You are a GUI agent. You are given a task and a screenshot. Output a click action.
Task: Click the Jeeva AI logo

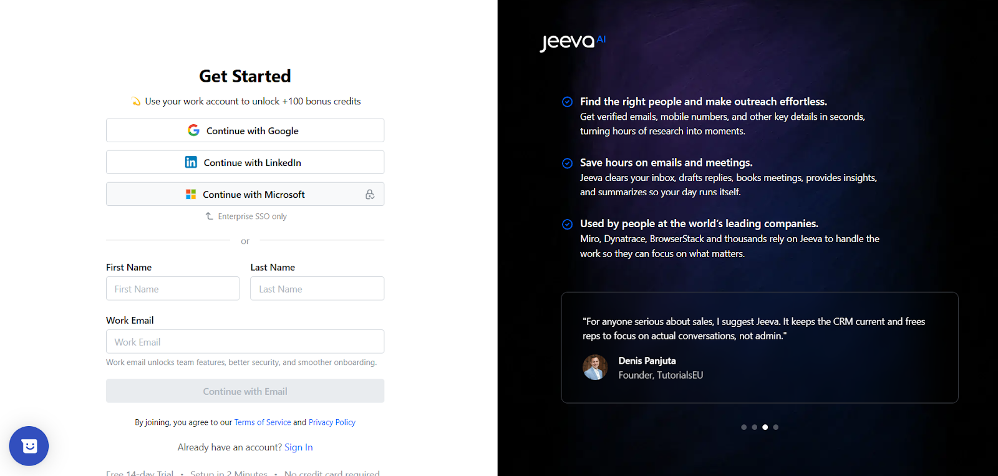coord(571,40)
